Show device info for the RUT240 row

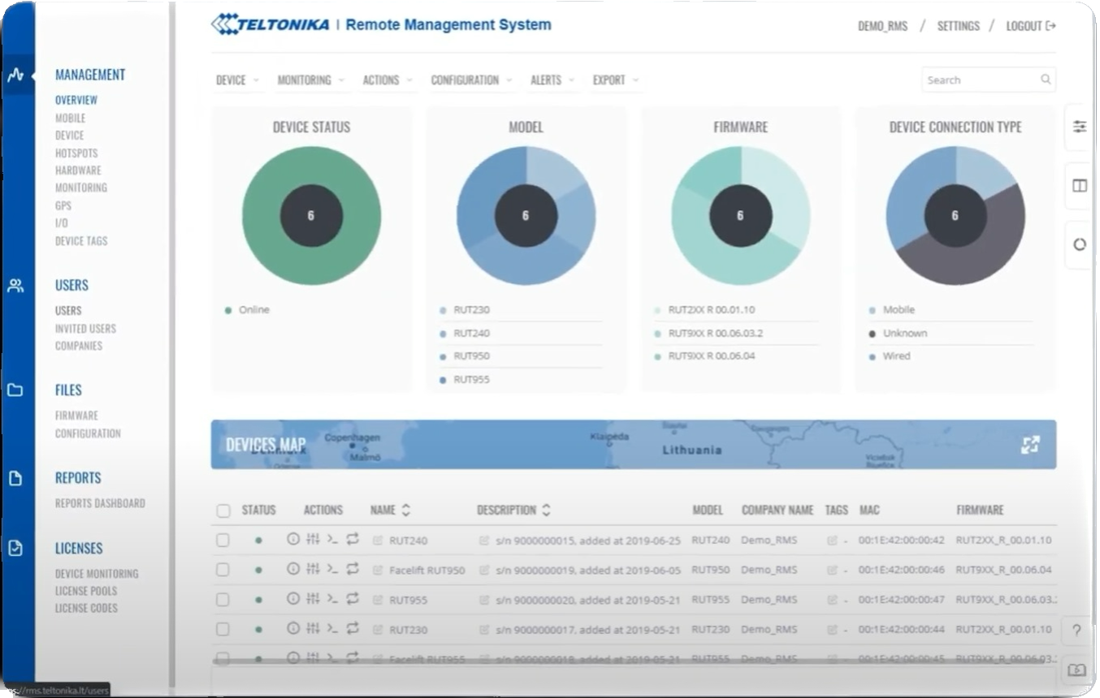click(293, 539)
